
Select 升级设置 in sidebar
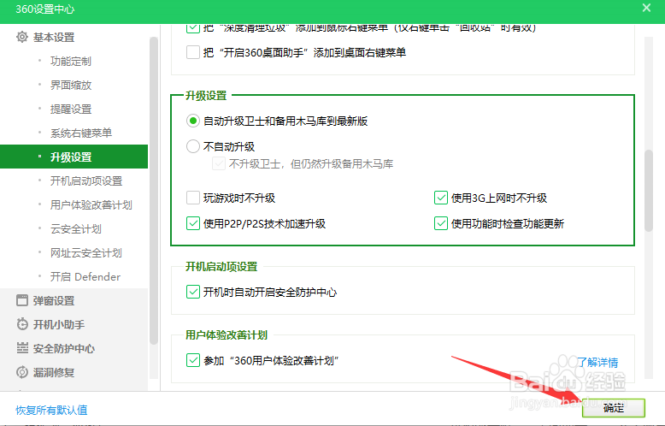[x=74, y=157]
